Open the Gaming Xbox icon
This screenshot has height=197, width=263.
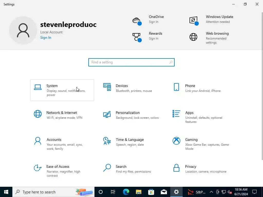pos(176,141)
